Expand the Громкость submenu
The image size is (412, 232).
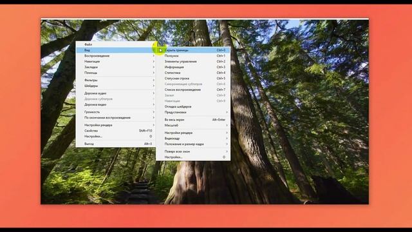click(x=116, y=111)
